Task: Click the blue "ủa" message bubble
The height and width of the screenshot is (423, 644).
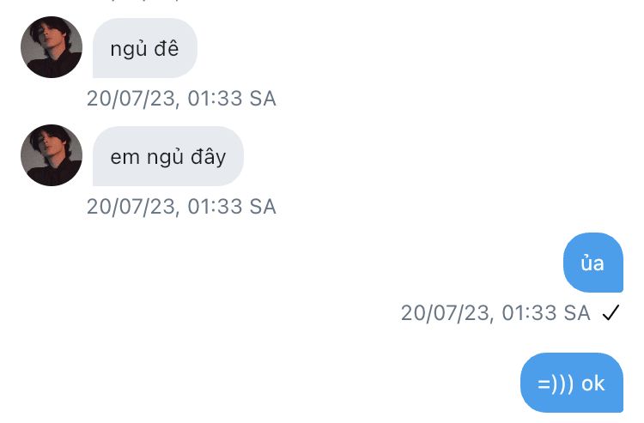Action: [x=592, y=263]
